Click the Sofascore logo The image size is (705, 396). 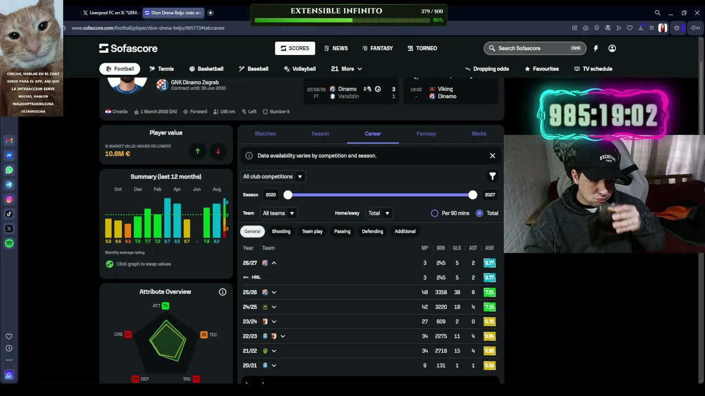point(128,48)
